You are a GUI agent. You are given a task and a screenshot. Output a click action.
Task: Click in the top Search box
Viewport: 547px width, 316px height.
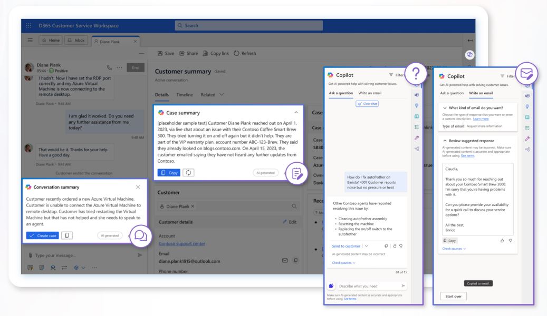[249, 25]
